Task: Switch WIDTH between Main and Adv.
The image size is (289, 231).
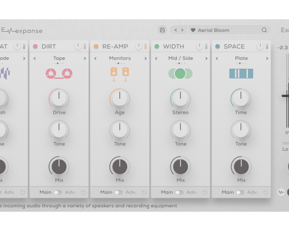Action: tap(179, 192)
